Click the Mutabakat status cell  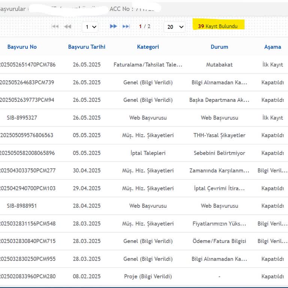click(x=219, y=64)
